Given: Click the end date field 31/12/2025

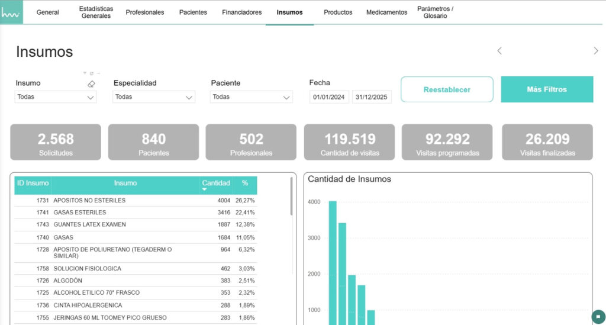Looking at the screenshot, I should click(371, 97).
